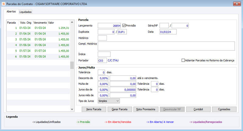Image resolution: width=243 pixels, height=131 pixels.
Task: Click the Vcto. Orig column header
Action: 26,23
